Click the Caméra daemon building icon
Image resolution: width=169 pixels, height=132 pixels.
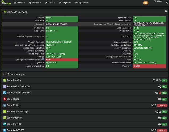click(160, 80)
